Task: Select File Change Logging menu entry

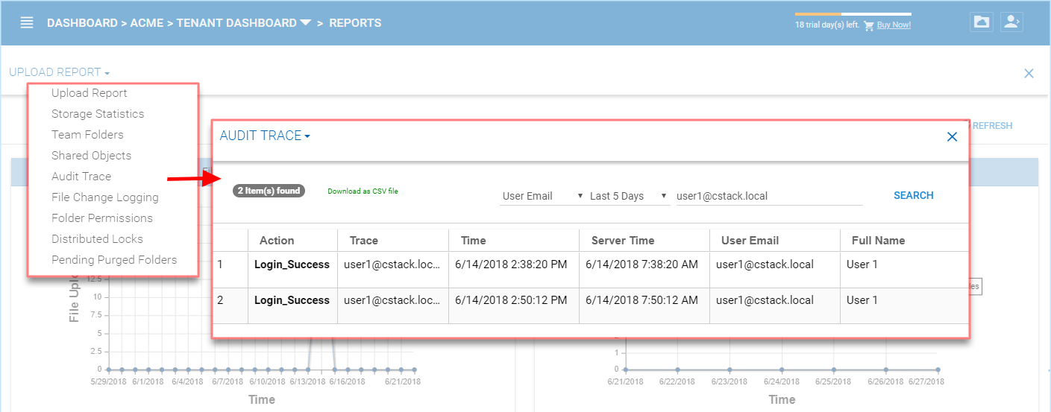Action: pyautogui.click(x=105, y=197)
